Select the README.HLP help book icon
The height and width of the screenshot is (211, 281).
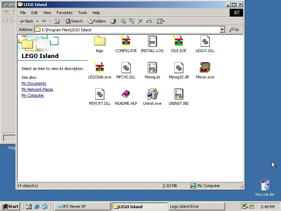(x=126, y=94)
